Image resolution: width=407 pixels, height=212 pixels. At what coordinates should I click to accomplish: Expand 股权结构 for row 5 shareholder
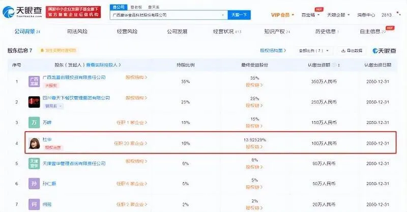(x=136, y=161)
